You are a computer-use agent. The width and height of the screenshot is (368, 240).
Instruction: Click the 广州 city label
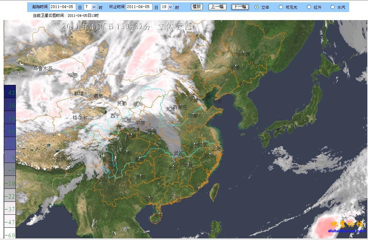175,197
